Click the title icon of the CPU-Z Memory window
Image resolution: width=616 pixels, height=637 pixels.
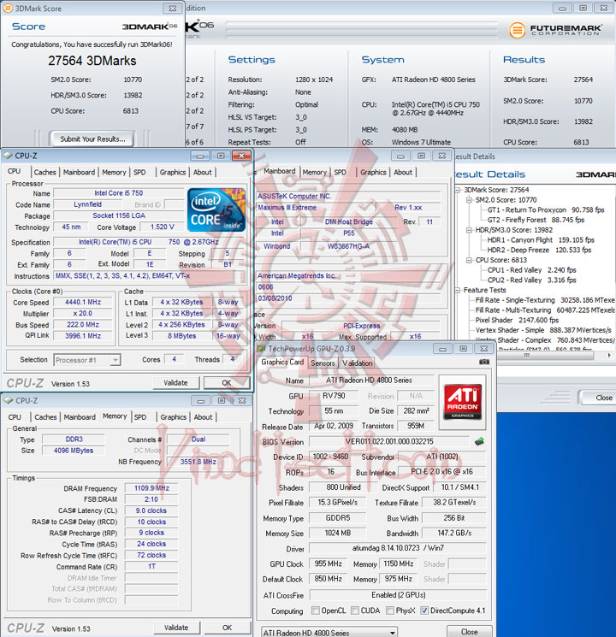point(9,400)
